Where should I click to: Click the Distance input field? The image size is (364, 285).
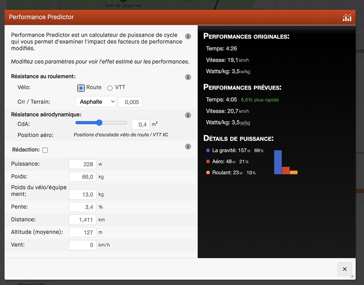click(x=82, y=220)
